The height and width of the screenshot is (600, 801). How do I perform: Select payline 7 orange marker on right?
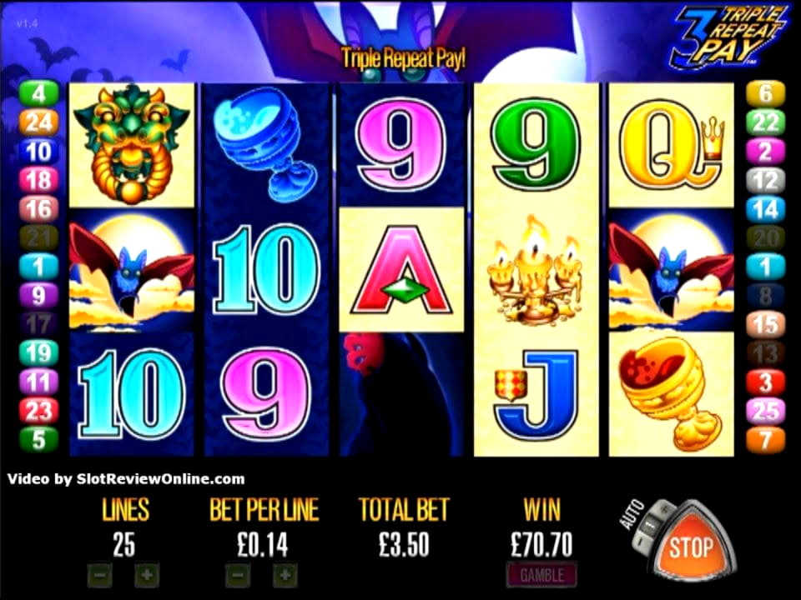(x=765, y=440)
